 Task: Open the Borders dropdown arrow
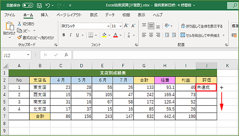pyautogui.click(x=96, y=35)
